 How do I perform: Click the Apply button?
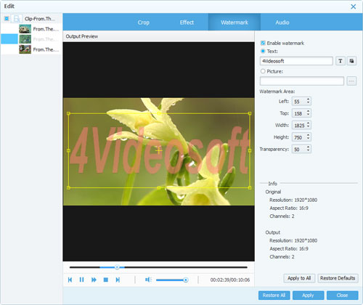coord(308,296)
